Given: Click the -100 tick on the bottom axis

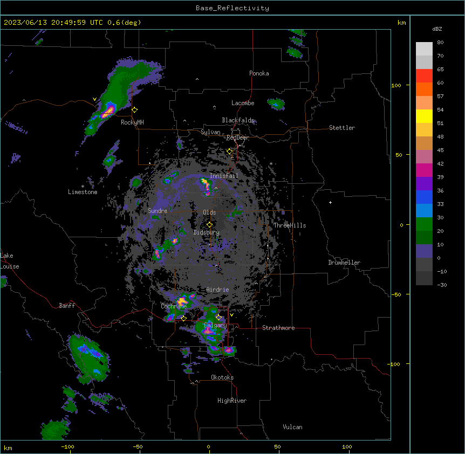Looking at the screenshot, I should (x=68, y=446).
